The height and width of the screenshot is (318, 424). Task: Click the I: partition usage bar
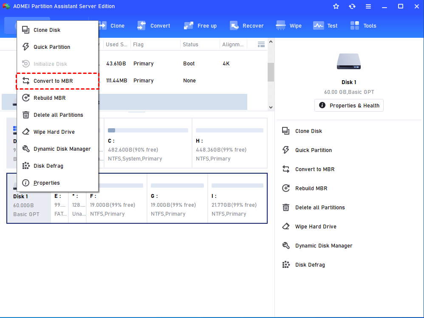237,186
